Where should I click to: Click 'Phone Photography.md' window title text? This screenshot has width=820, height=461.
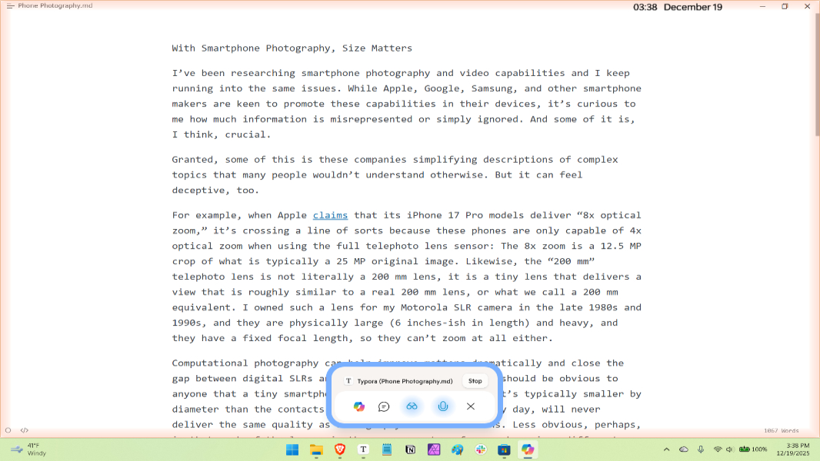[55, 5]
